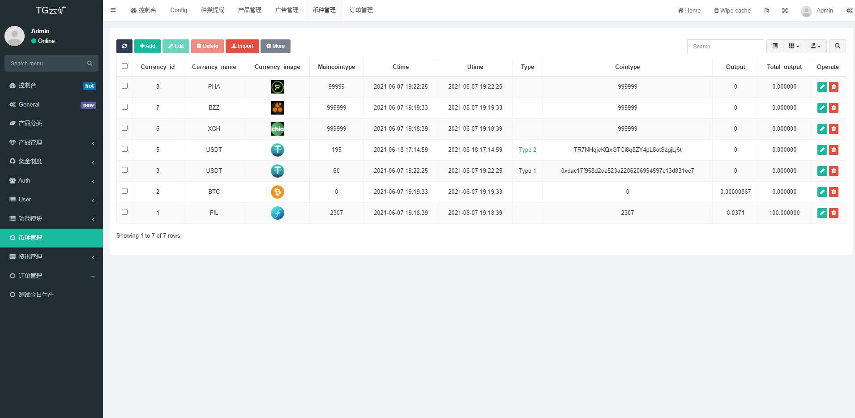Toggle fullscreen mode
Image resolution: width=855 pixels, height=418 pixels.
point(785,10)
